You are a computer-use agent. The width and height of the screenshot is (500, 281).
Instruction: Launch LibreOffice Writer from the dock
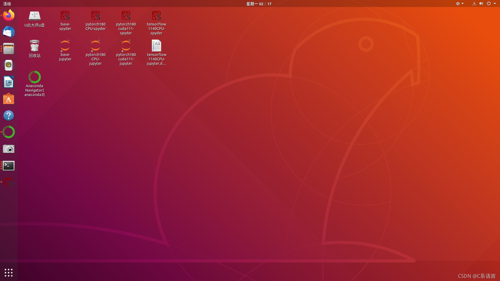coord(9,82)
